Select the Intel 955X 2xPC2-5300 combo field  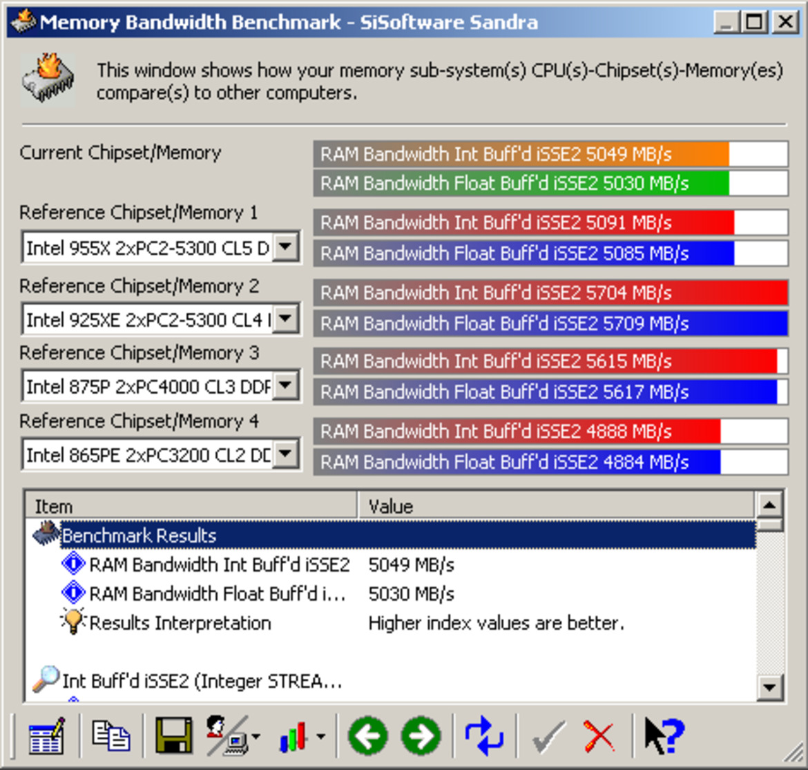[161, 247]
